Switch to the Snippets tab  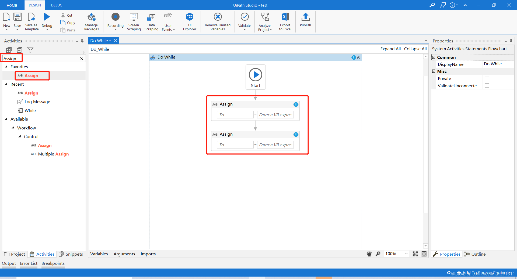pyautogui.click(x=71, y=254)
